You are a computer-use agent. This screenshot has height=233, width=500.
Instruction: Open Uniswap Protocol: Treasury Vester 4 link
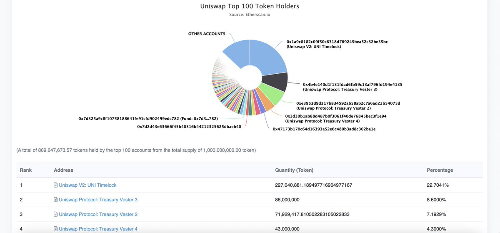[98, 229]
